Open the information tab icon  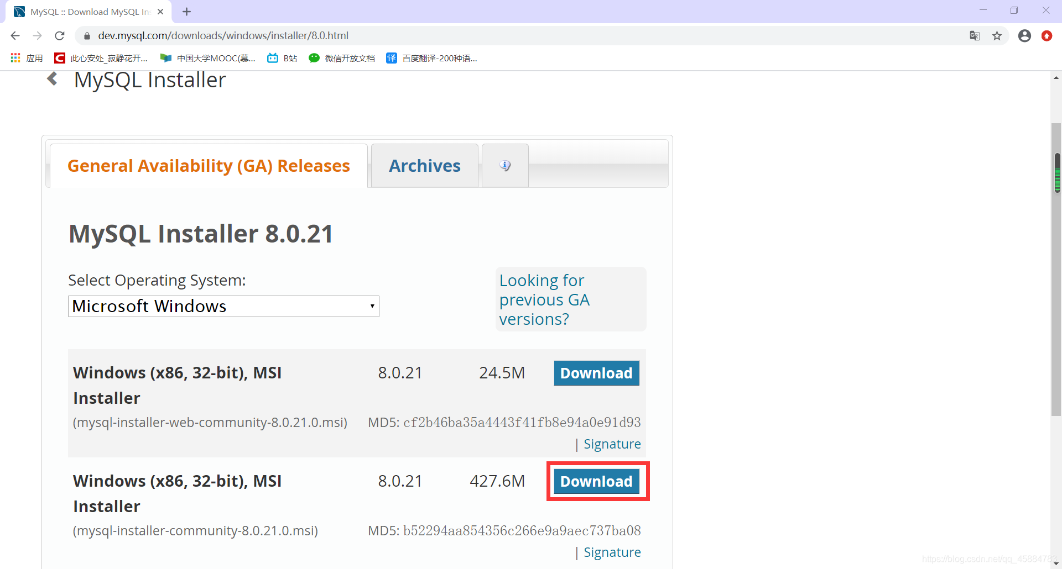point(505,166)
